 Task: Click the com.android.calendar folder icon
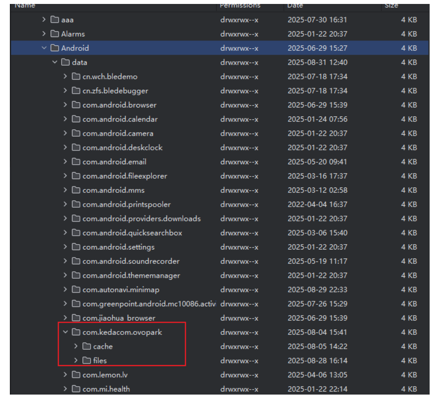76,119
